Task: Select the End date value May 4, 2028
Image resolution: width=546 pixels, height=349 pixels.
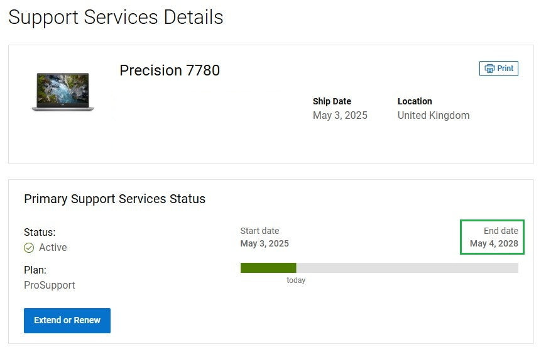Action: pyautogui.click(x=494, y=243)
